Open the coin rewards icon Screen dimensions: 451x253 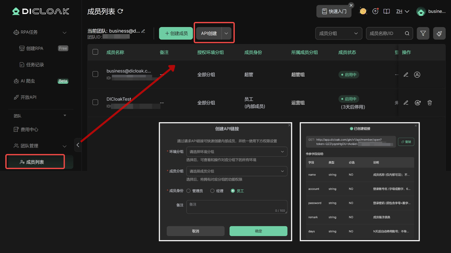click(363, 11)
